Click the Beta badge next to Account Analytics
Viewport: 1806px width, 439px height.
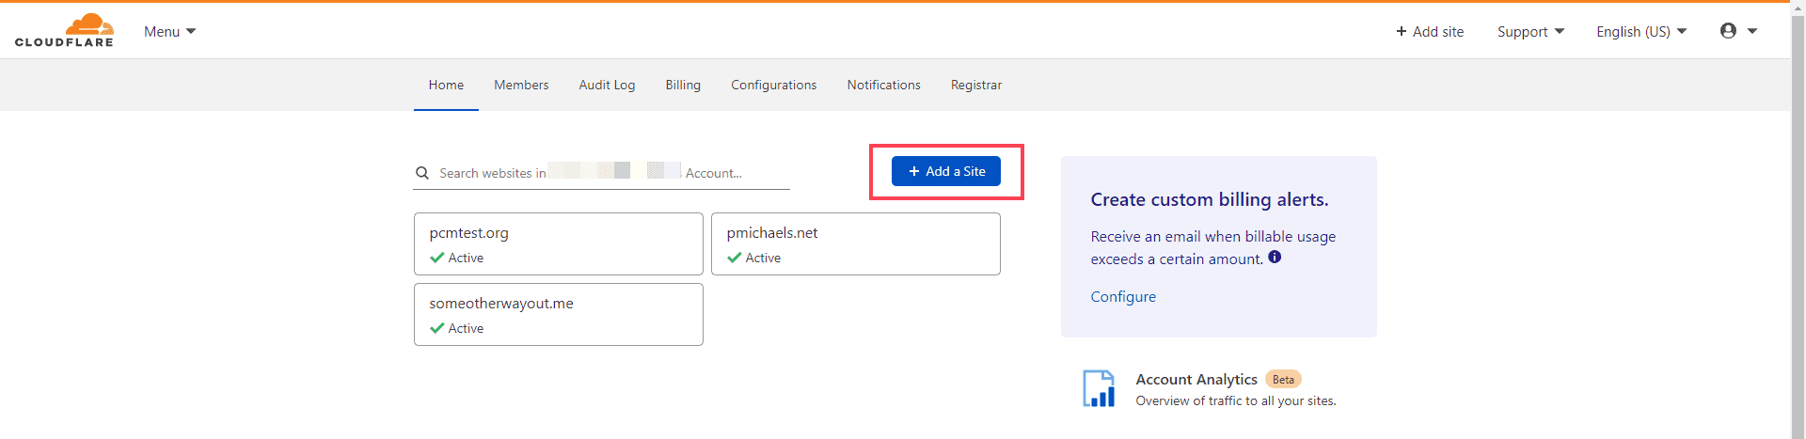click(1283, 379)
